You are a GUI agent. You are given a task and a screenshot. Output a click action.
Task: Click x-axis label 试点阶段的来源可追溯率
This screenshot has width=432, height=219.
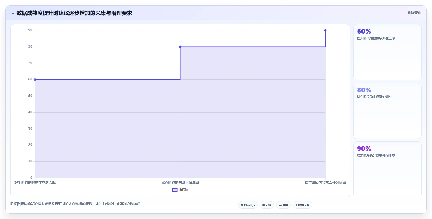coord(180,182)
